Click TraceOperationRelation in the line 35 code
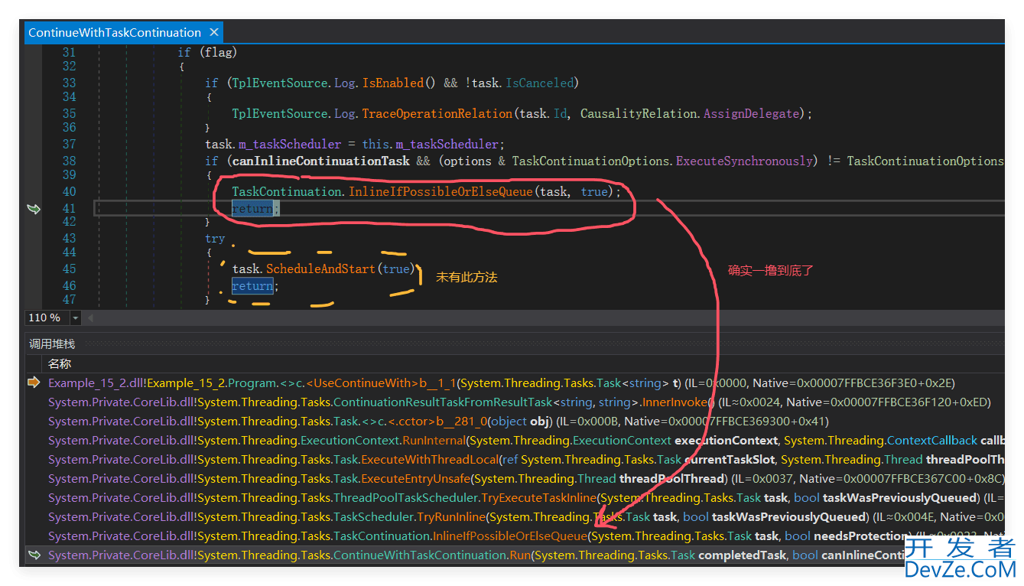 437,113
